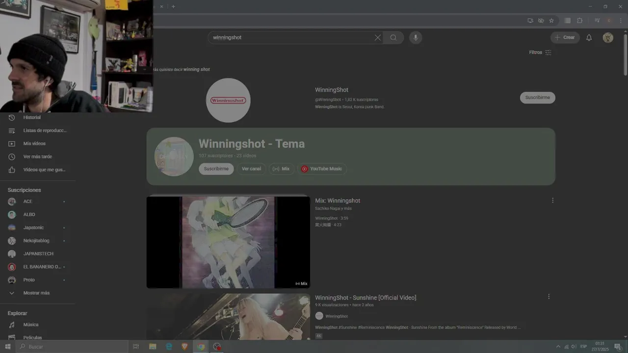The height and width of the screenshot is (353, 628).
Task: Bookmark this page with the star icon
Action: point(551,21)
